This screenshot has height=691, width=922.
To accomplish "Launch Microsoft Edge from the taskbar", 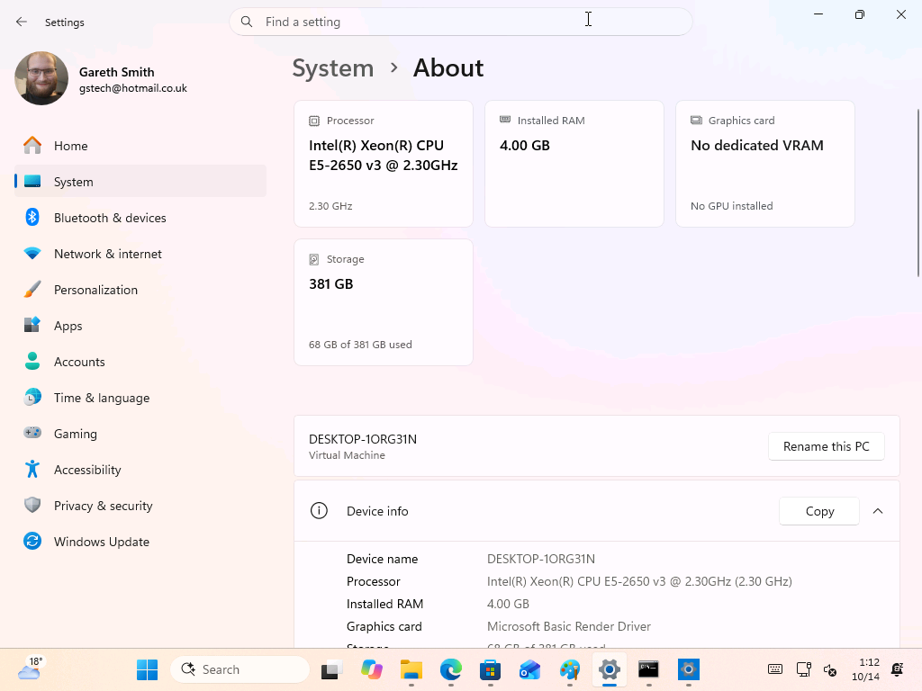I will pos(450,669).
